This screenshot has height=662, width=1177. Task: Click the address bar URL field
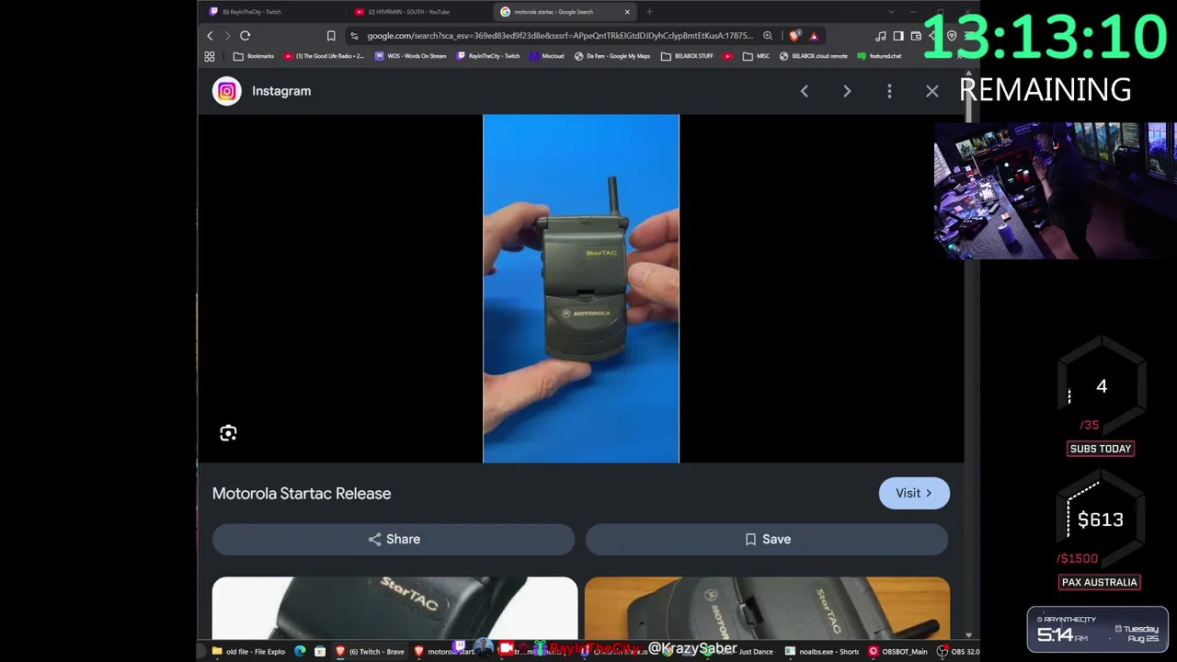tap(559, 36)
